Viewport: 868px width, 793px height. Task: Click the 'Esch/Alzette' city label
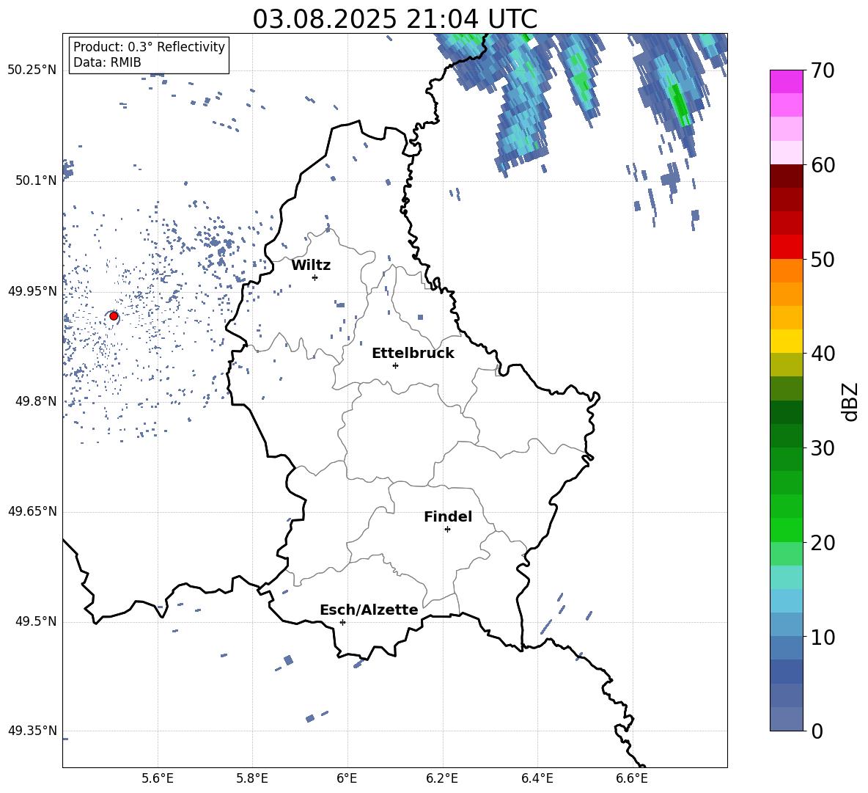[x=369, y=610]
